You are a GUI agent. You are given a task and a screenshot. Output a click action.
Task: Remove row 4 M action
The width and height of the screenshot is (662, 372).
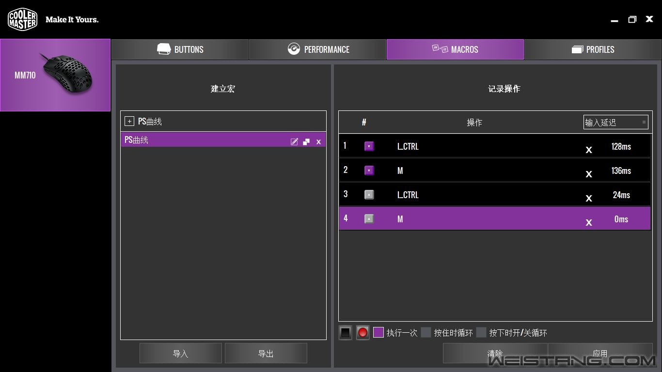[589, 223]
